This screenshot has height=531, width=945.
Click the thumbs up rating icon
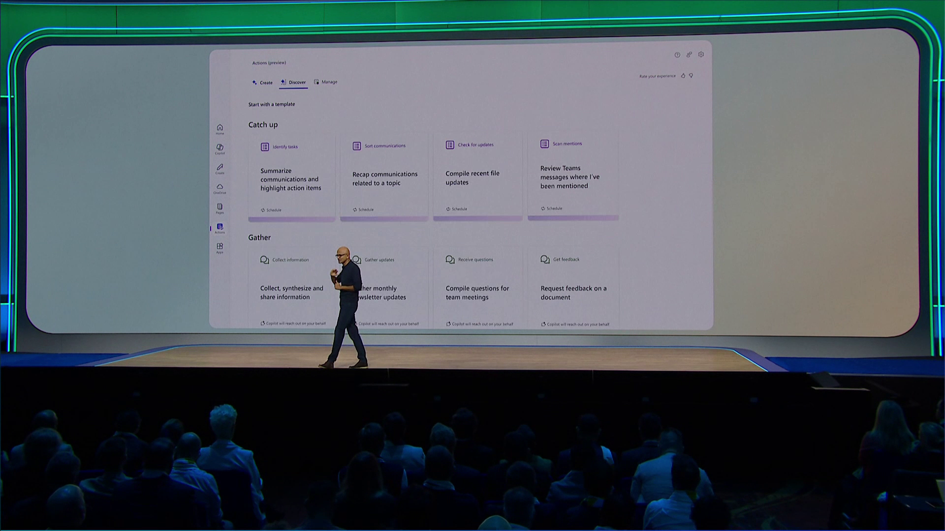tap(683, 76)
